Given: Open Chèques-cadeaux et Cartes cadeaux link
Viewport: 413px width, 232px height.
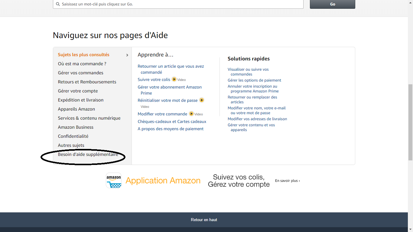Looking at the screenshot, I should click(x=172, y=121).
